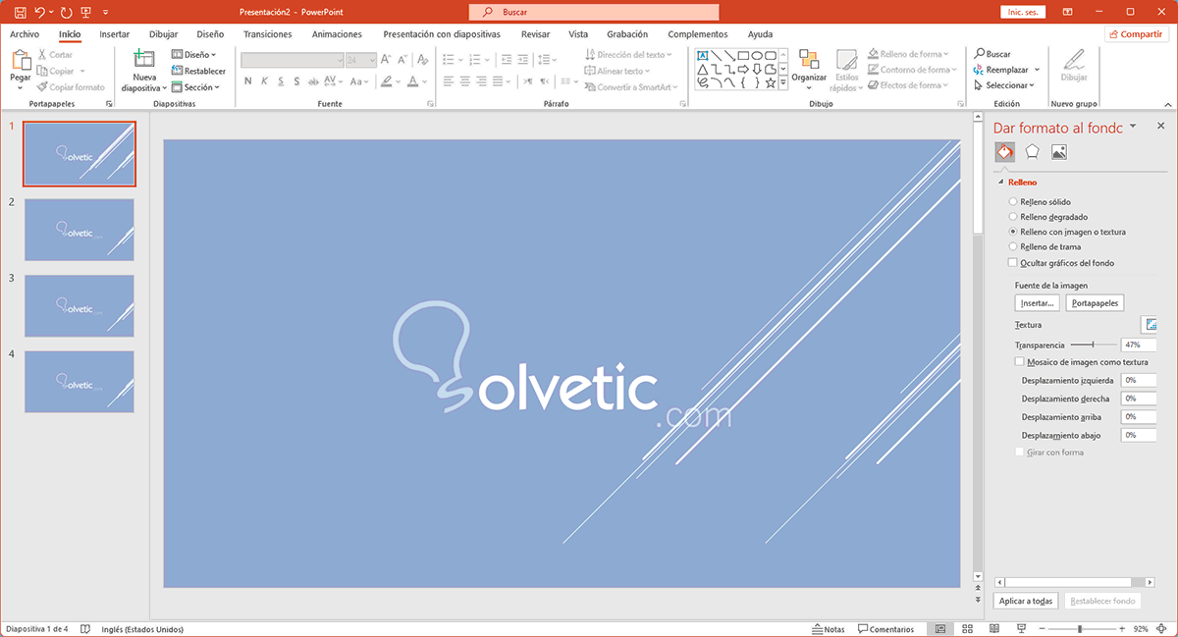Open the Archivo menu
The image size is (1178, 637).
pyautogui.click(x=25, y=34)
